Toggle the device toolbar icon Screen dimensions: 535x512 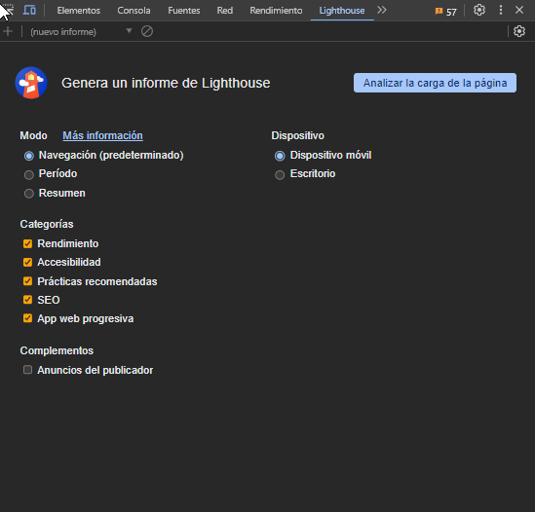29,11
